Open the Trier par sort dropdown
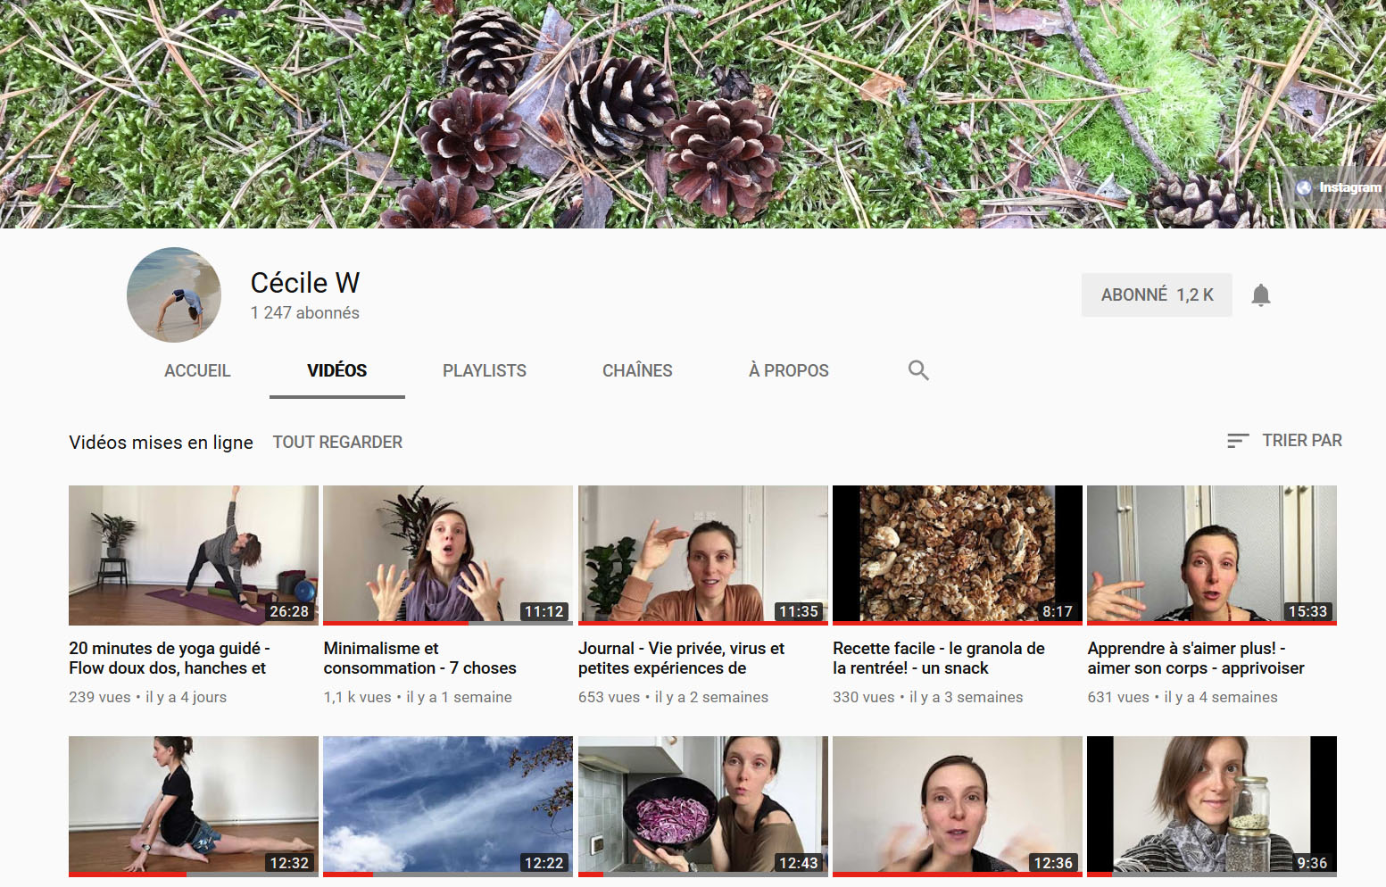Viewport: 1386px width, 887px height. click(x=1284, y=441)
